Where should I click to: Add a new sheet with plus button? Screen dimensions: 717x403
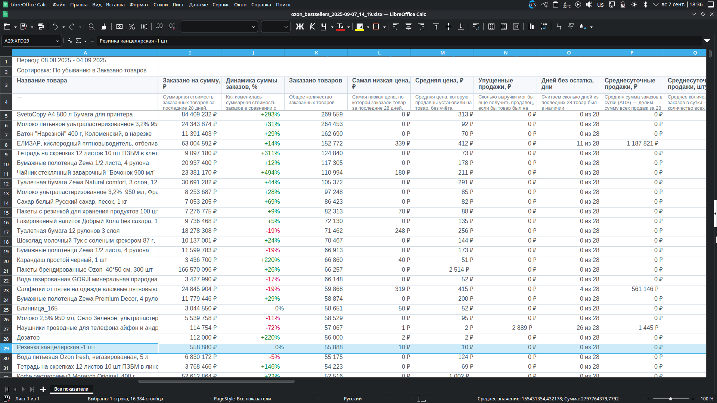[x=43, y=389]
